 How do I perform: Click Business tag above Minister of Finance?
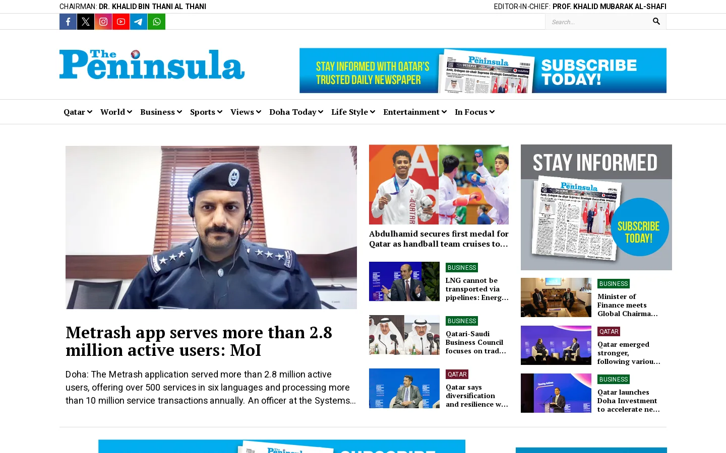pyautogui.click(x=614, y=284)
